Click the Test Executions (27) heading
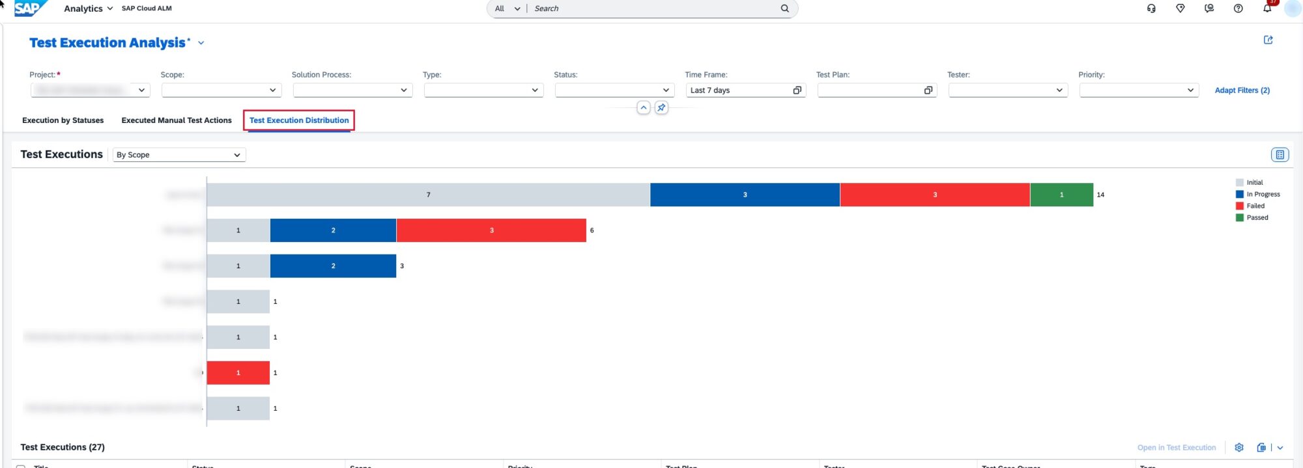The image size is (1303, 468). pos(63,447)
